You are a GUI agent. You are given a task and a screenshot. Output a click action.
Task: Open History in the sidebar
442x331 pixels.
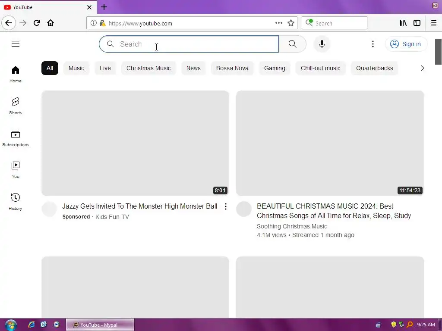click(16, 202)
